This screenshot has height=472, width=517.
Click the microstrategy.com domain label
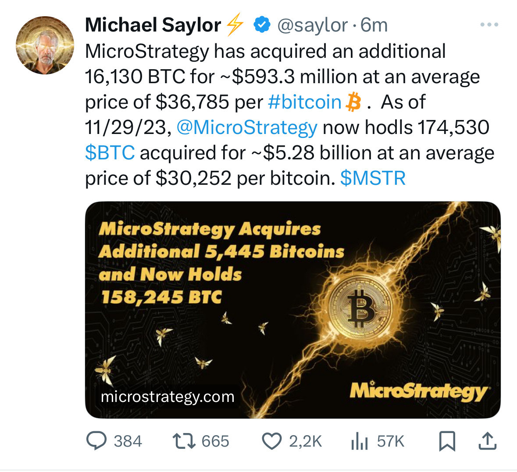pyautogui.click(x=168, y=397)
